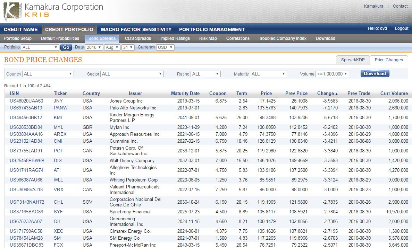Sort table by Price column
This screenshot has height=248, width=412.
pos(266,93)
